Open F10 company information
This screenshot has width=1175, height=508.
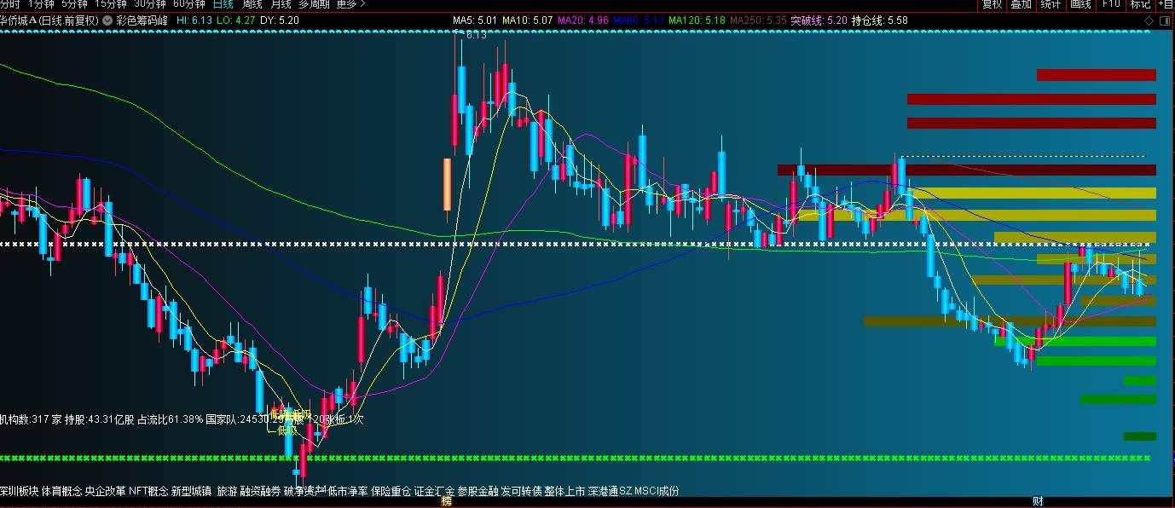[x=1110, y=4]
